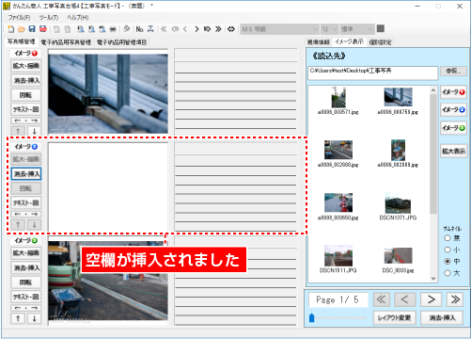
Task: Go to next page with single right arrow
Action: pyautogui.click(x=431, y=299)
